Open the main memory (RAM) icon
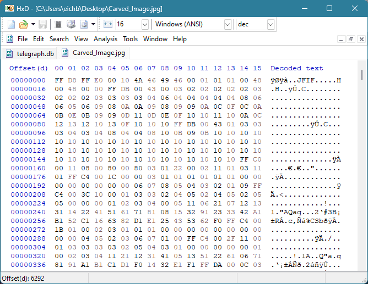This screenshot has width=368, height=284. pos(57,24)
